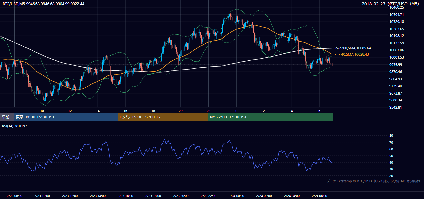
Task: Click price axis value 10067.06
Action: pos(397,50)
